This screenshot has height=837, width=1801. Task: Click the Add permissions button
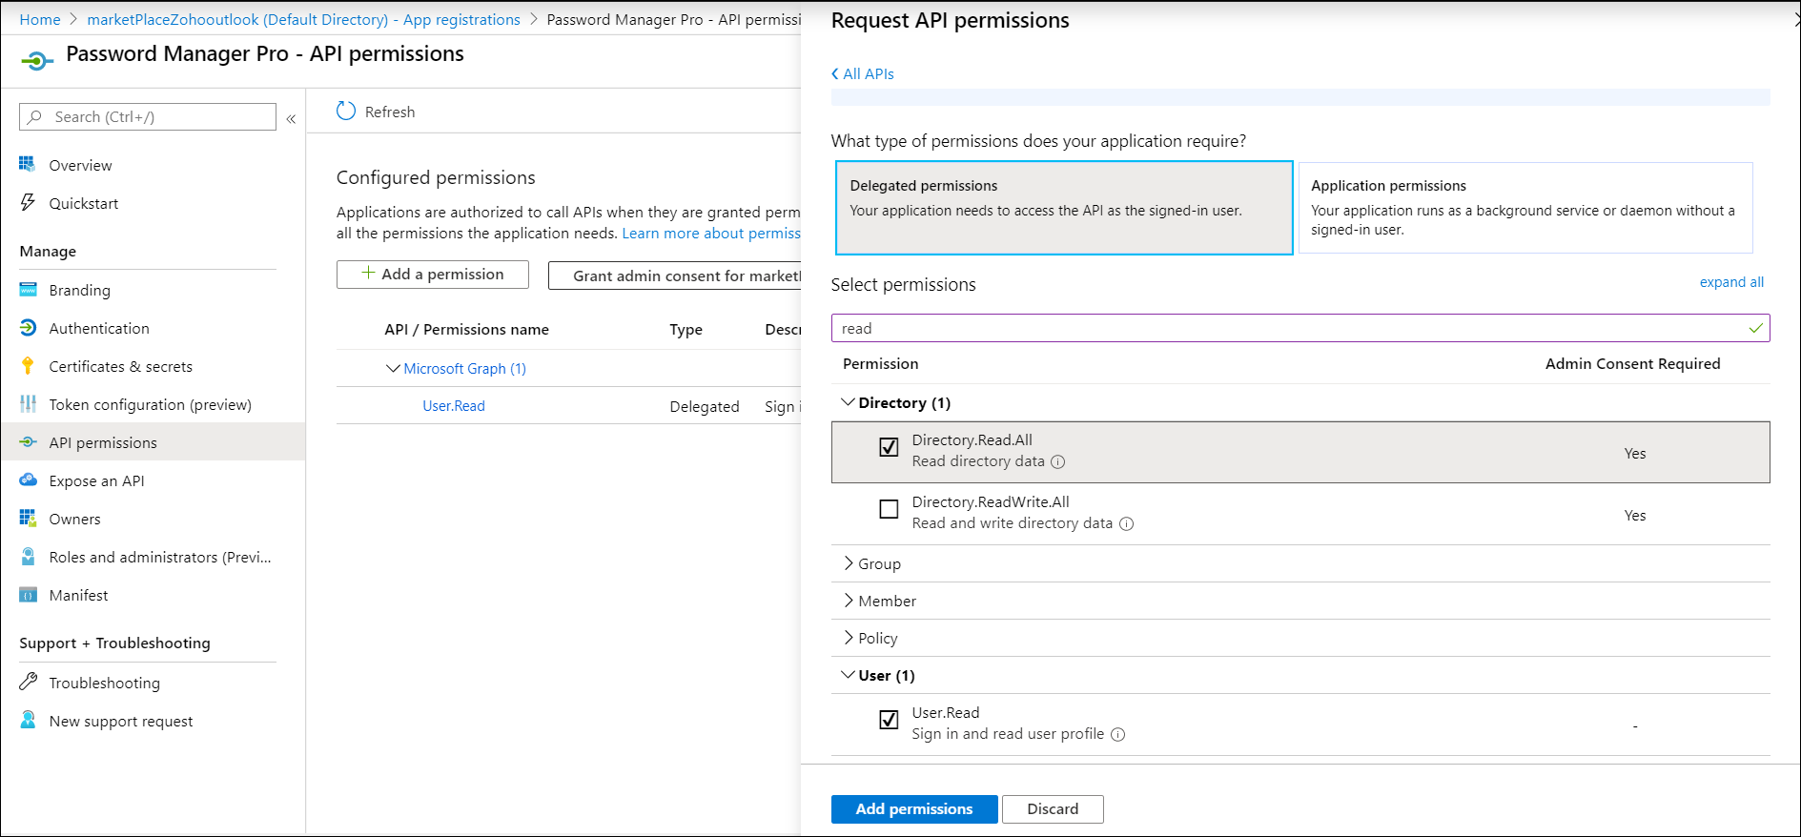[x=913, y=808]
